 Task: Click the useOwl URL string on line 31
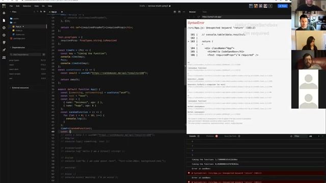coord(119,73)
